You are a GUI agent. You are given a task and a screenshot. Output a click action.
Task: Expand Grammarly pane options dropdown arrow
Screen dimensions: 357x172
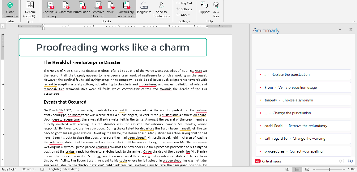[340, 30]
